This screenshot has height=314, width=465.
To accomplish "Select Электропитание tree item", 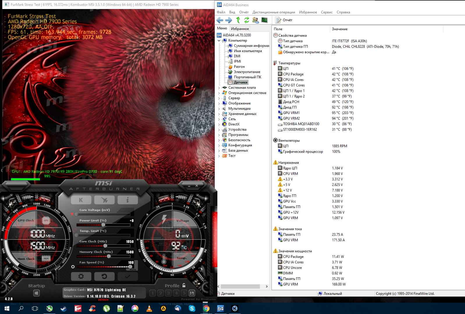I will point(244,72).
